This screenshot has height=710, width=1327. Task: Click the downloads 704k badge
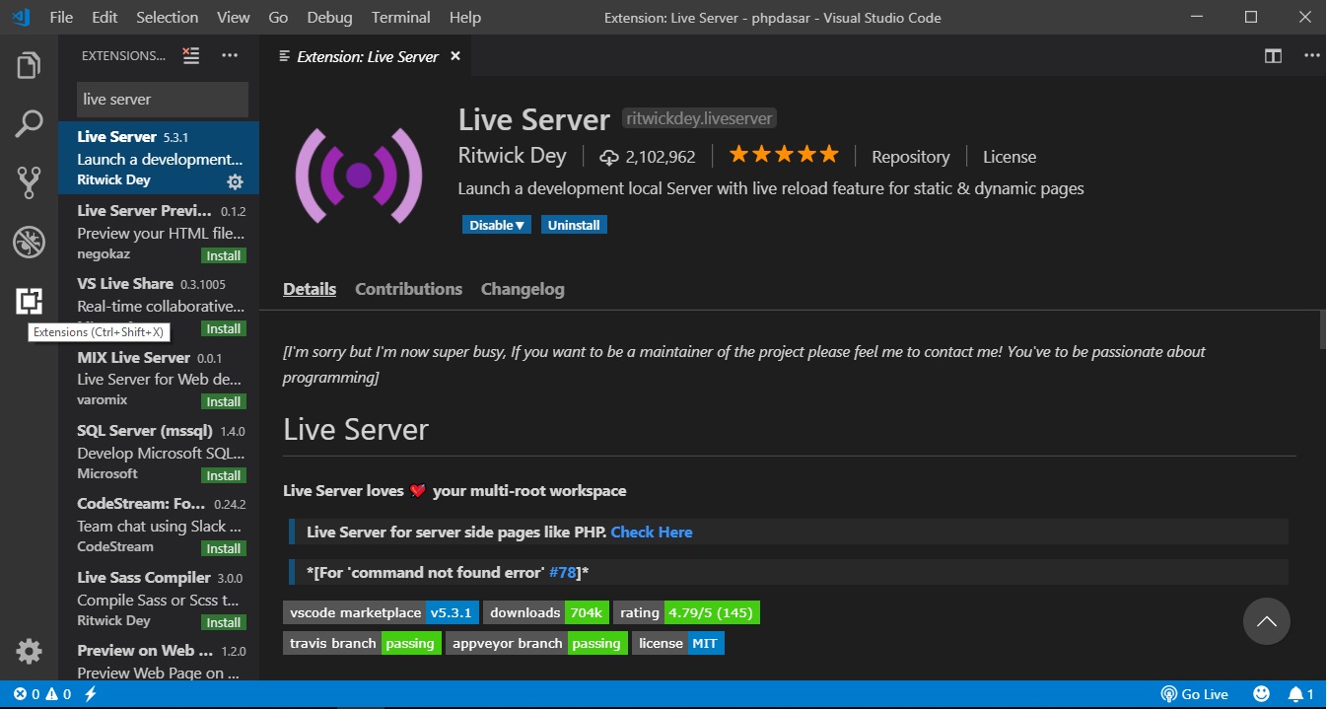pyautogui.click(x=545, y=612)
